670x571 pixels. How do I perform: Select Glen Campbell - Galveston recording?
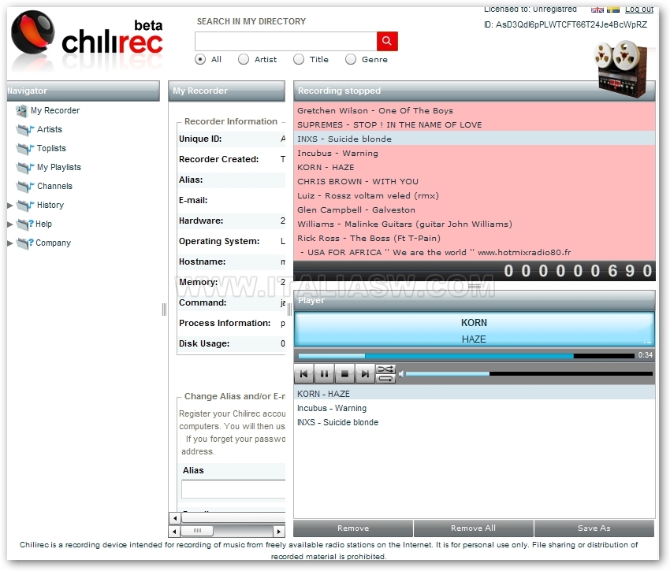tap(475, 209)
